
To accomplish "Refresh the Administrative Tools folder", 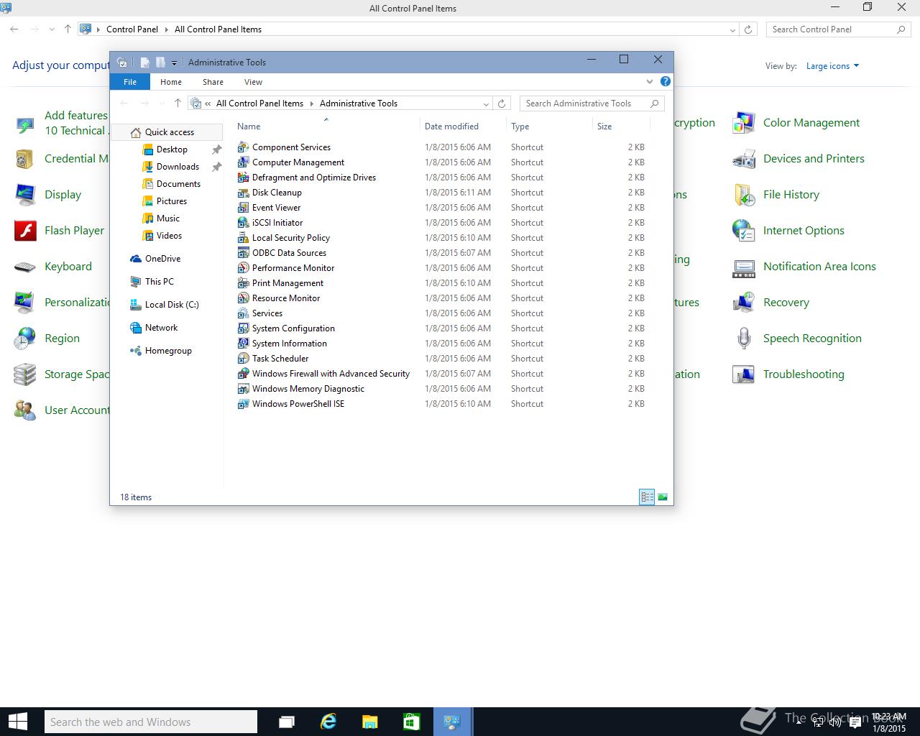I will 502,103.
